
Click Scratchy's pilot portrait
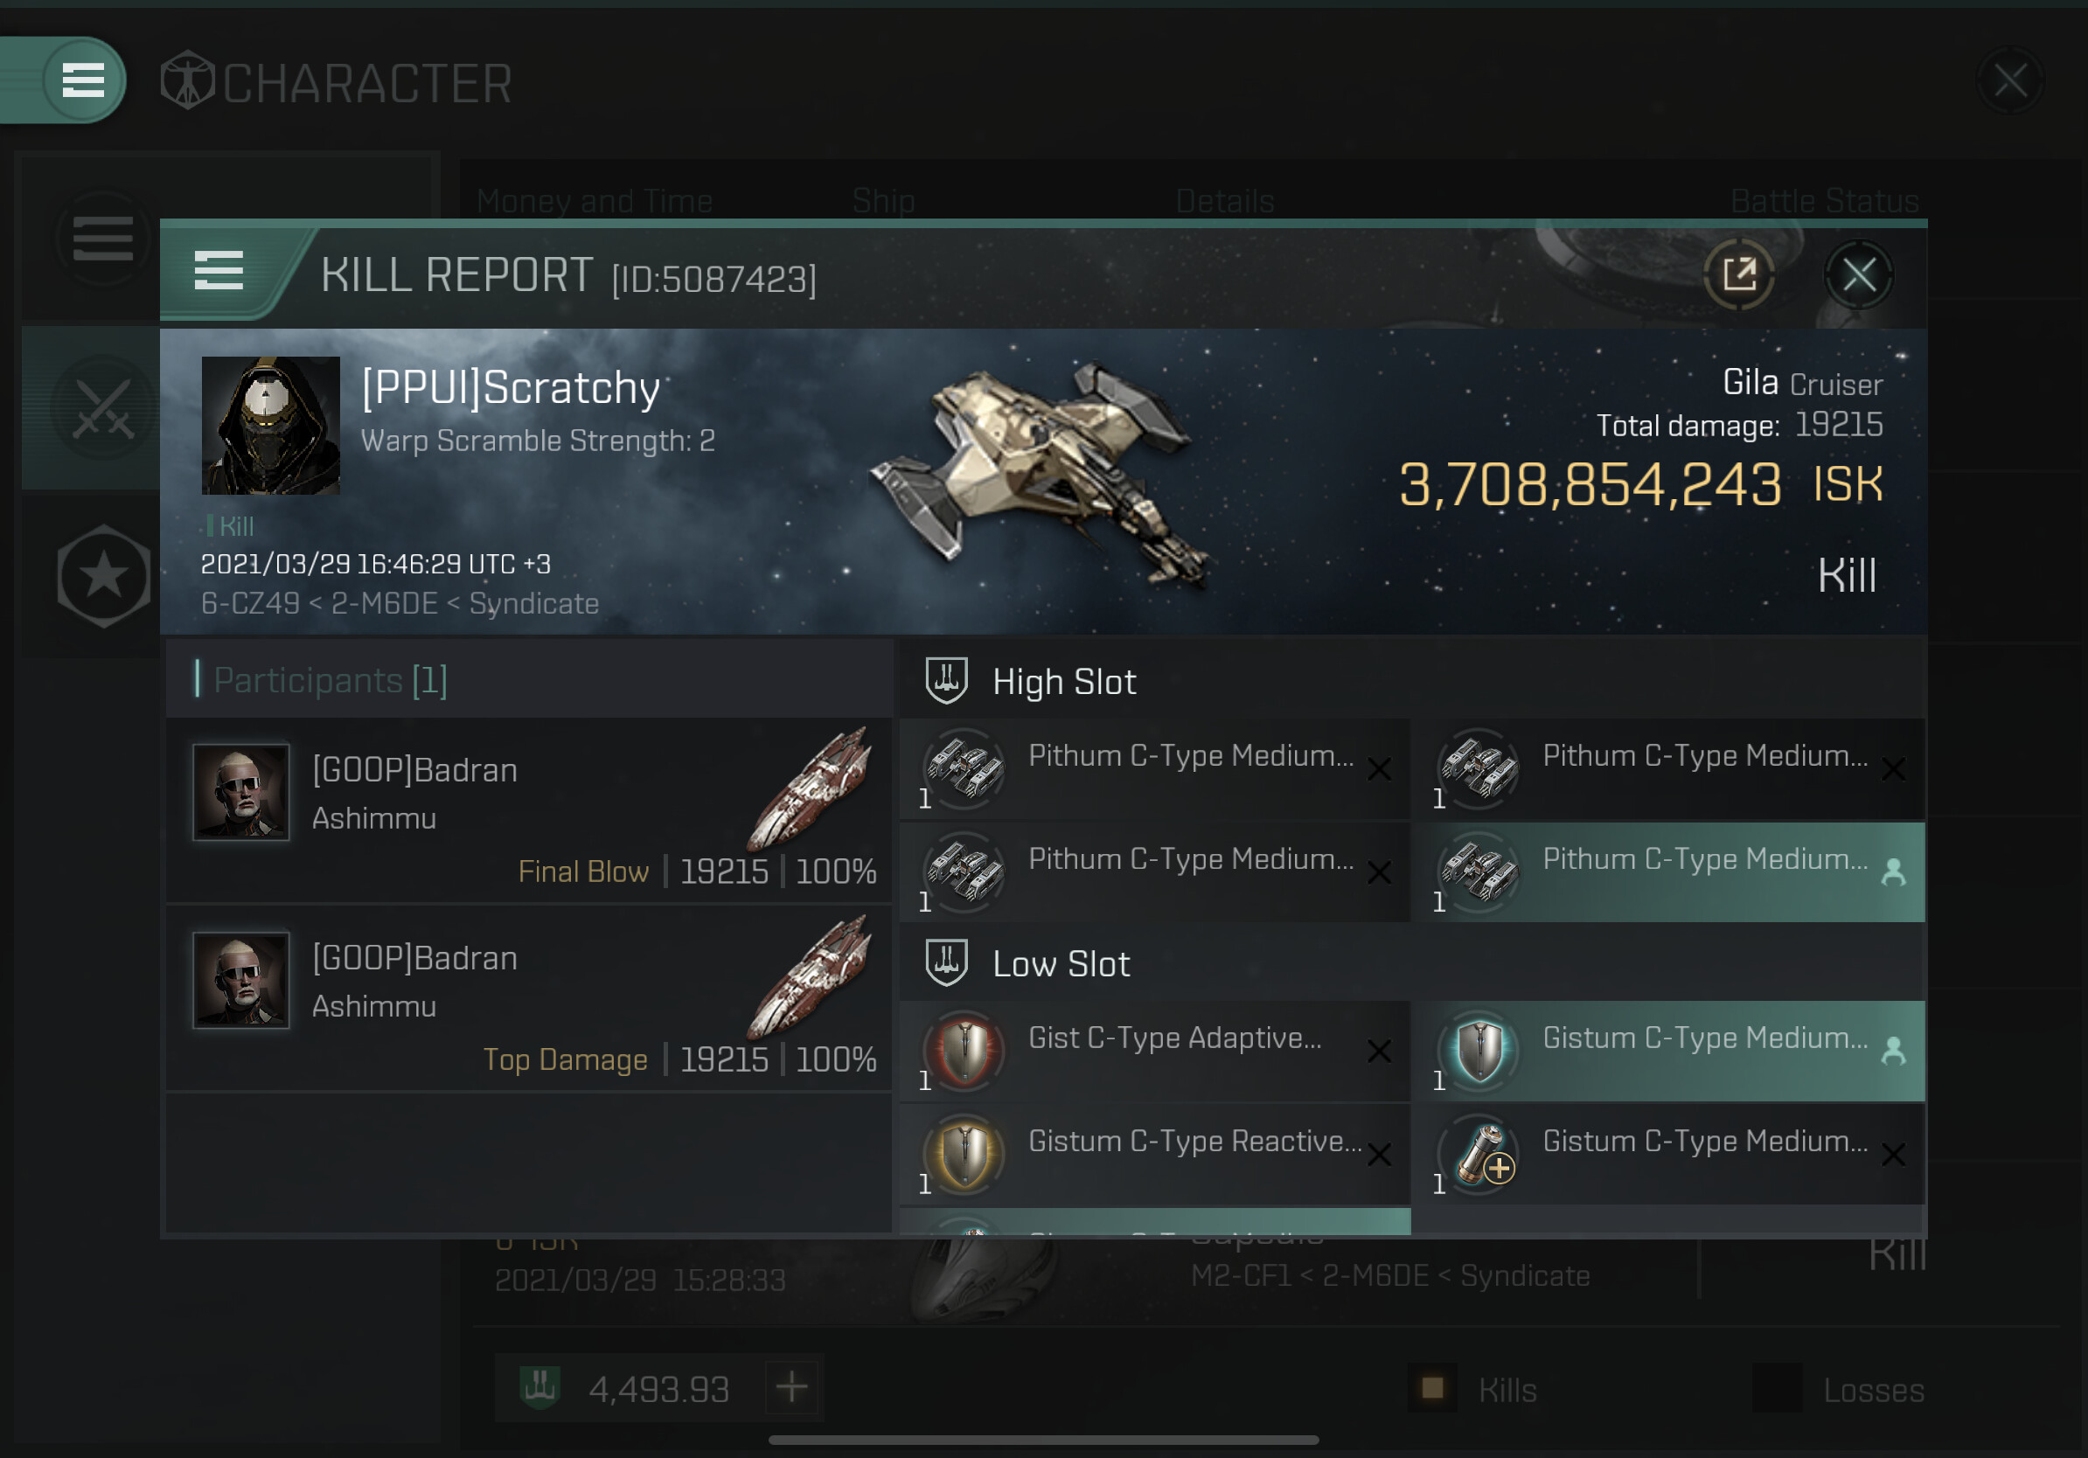(271, 426)
